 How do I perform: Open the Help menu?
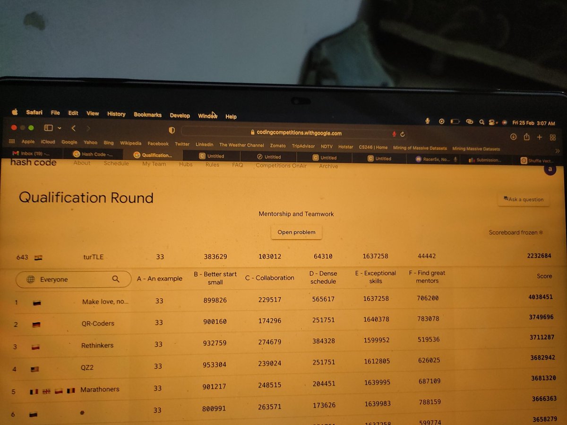[231, 117]
